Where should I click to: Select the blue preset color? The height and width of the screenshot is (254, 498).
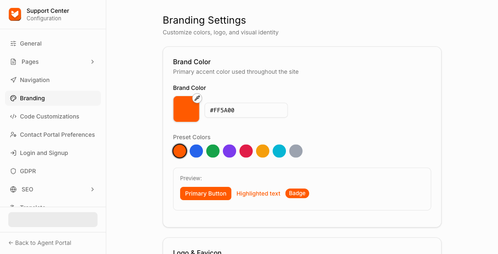196,151
